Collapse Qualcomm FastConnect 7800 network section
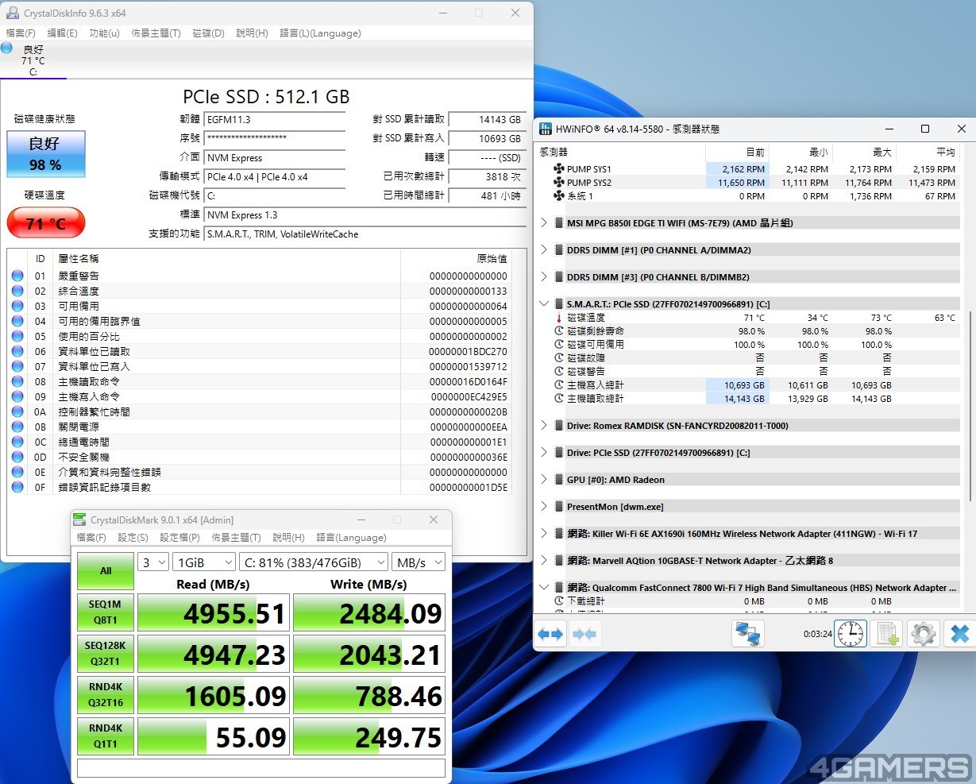976x784 pixels. tap(544, 588)
